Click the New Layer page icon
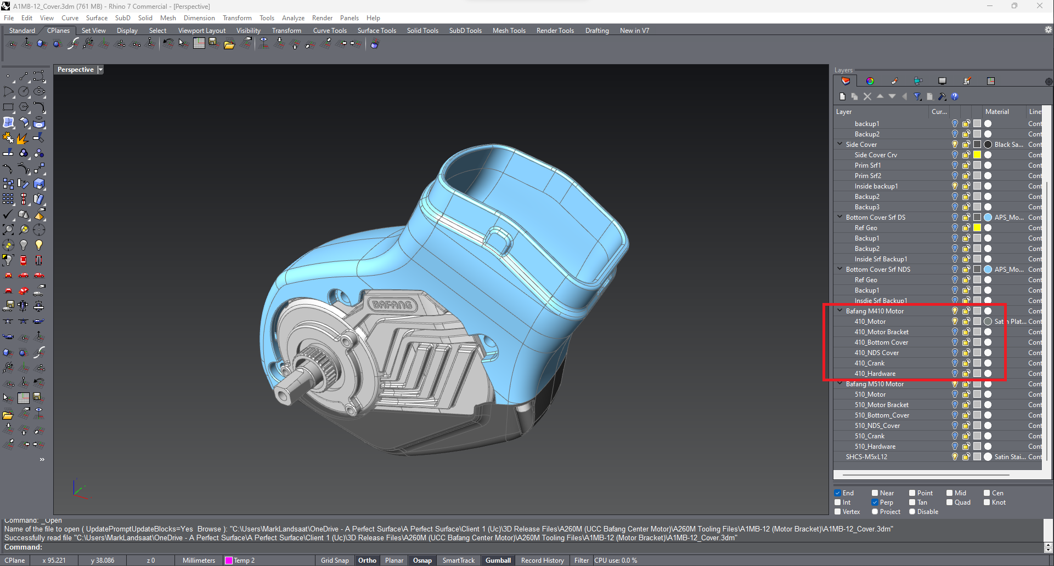The height and width of the screenshot is (566, 1054). [x=842, y=96]
